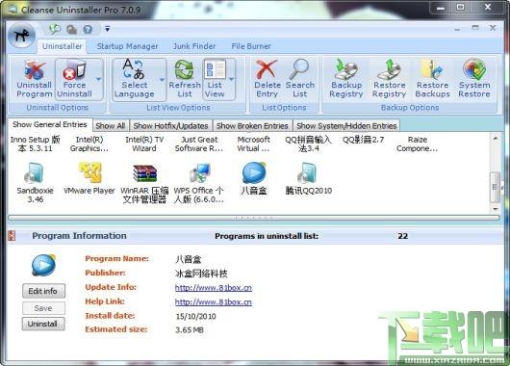Select the QQ拼音输入法3.4 entry
Viewport: 510px width, 366px height.
[308, 144]
